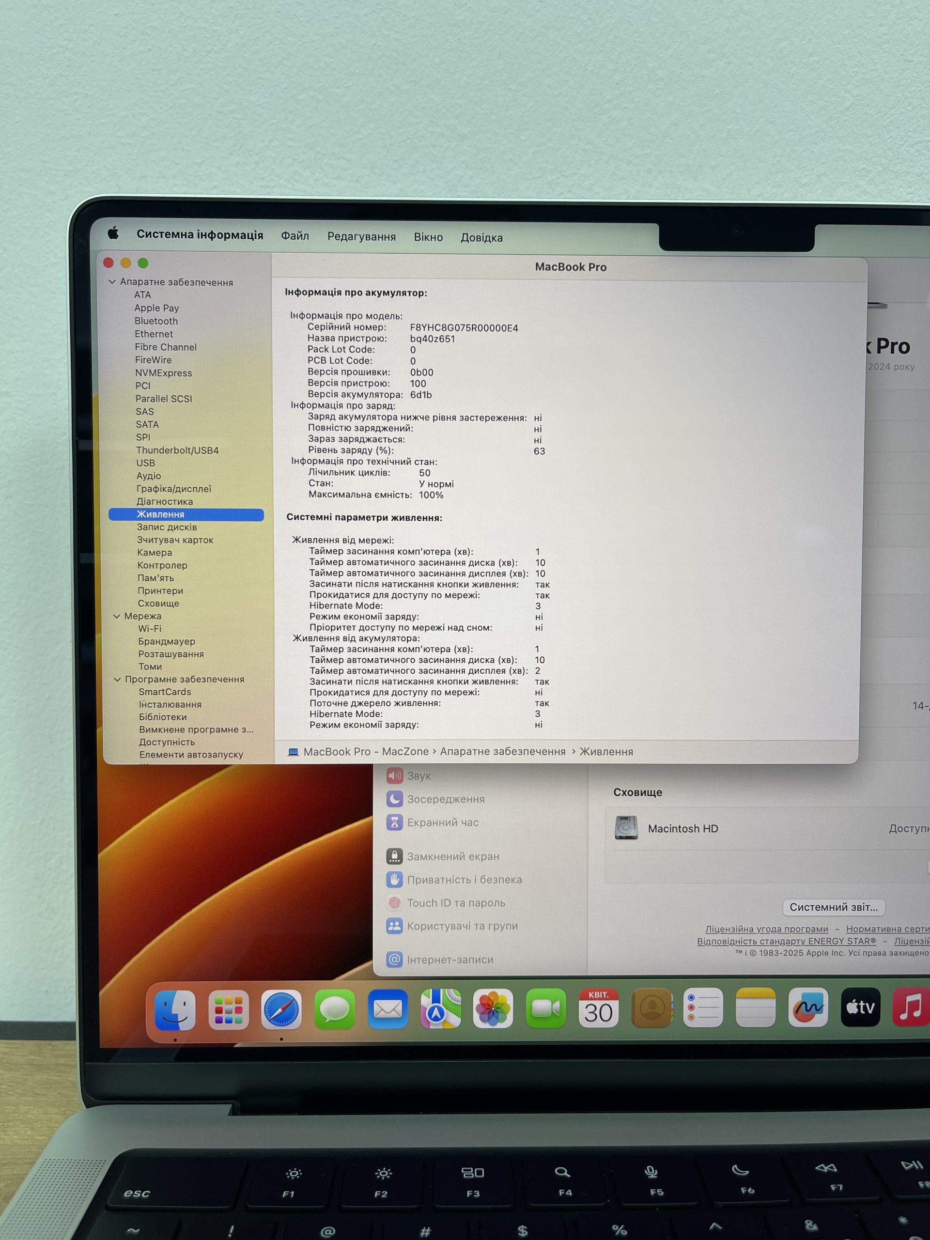Open Freeform app in the Dock
930x1240 pixels.
(x=808, y=1007)
